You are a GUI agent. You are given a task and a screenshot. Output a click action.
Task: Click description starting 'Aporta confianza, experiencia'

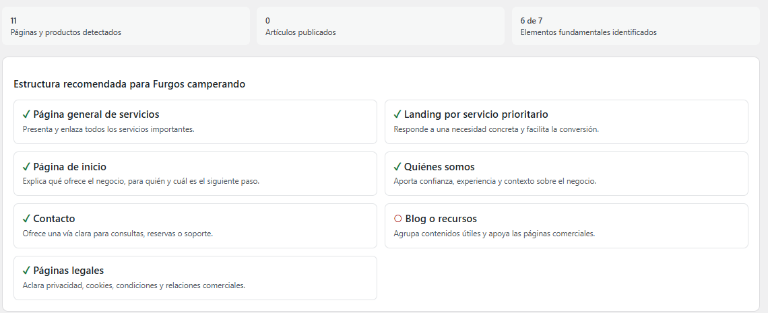[x=495, y=182]
